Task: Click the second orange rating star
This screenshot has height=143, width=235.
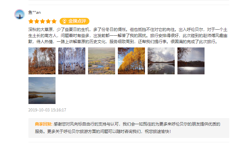Action: 37,21
